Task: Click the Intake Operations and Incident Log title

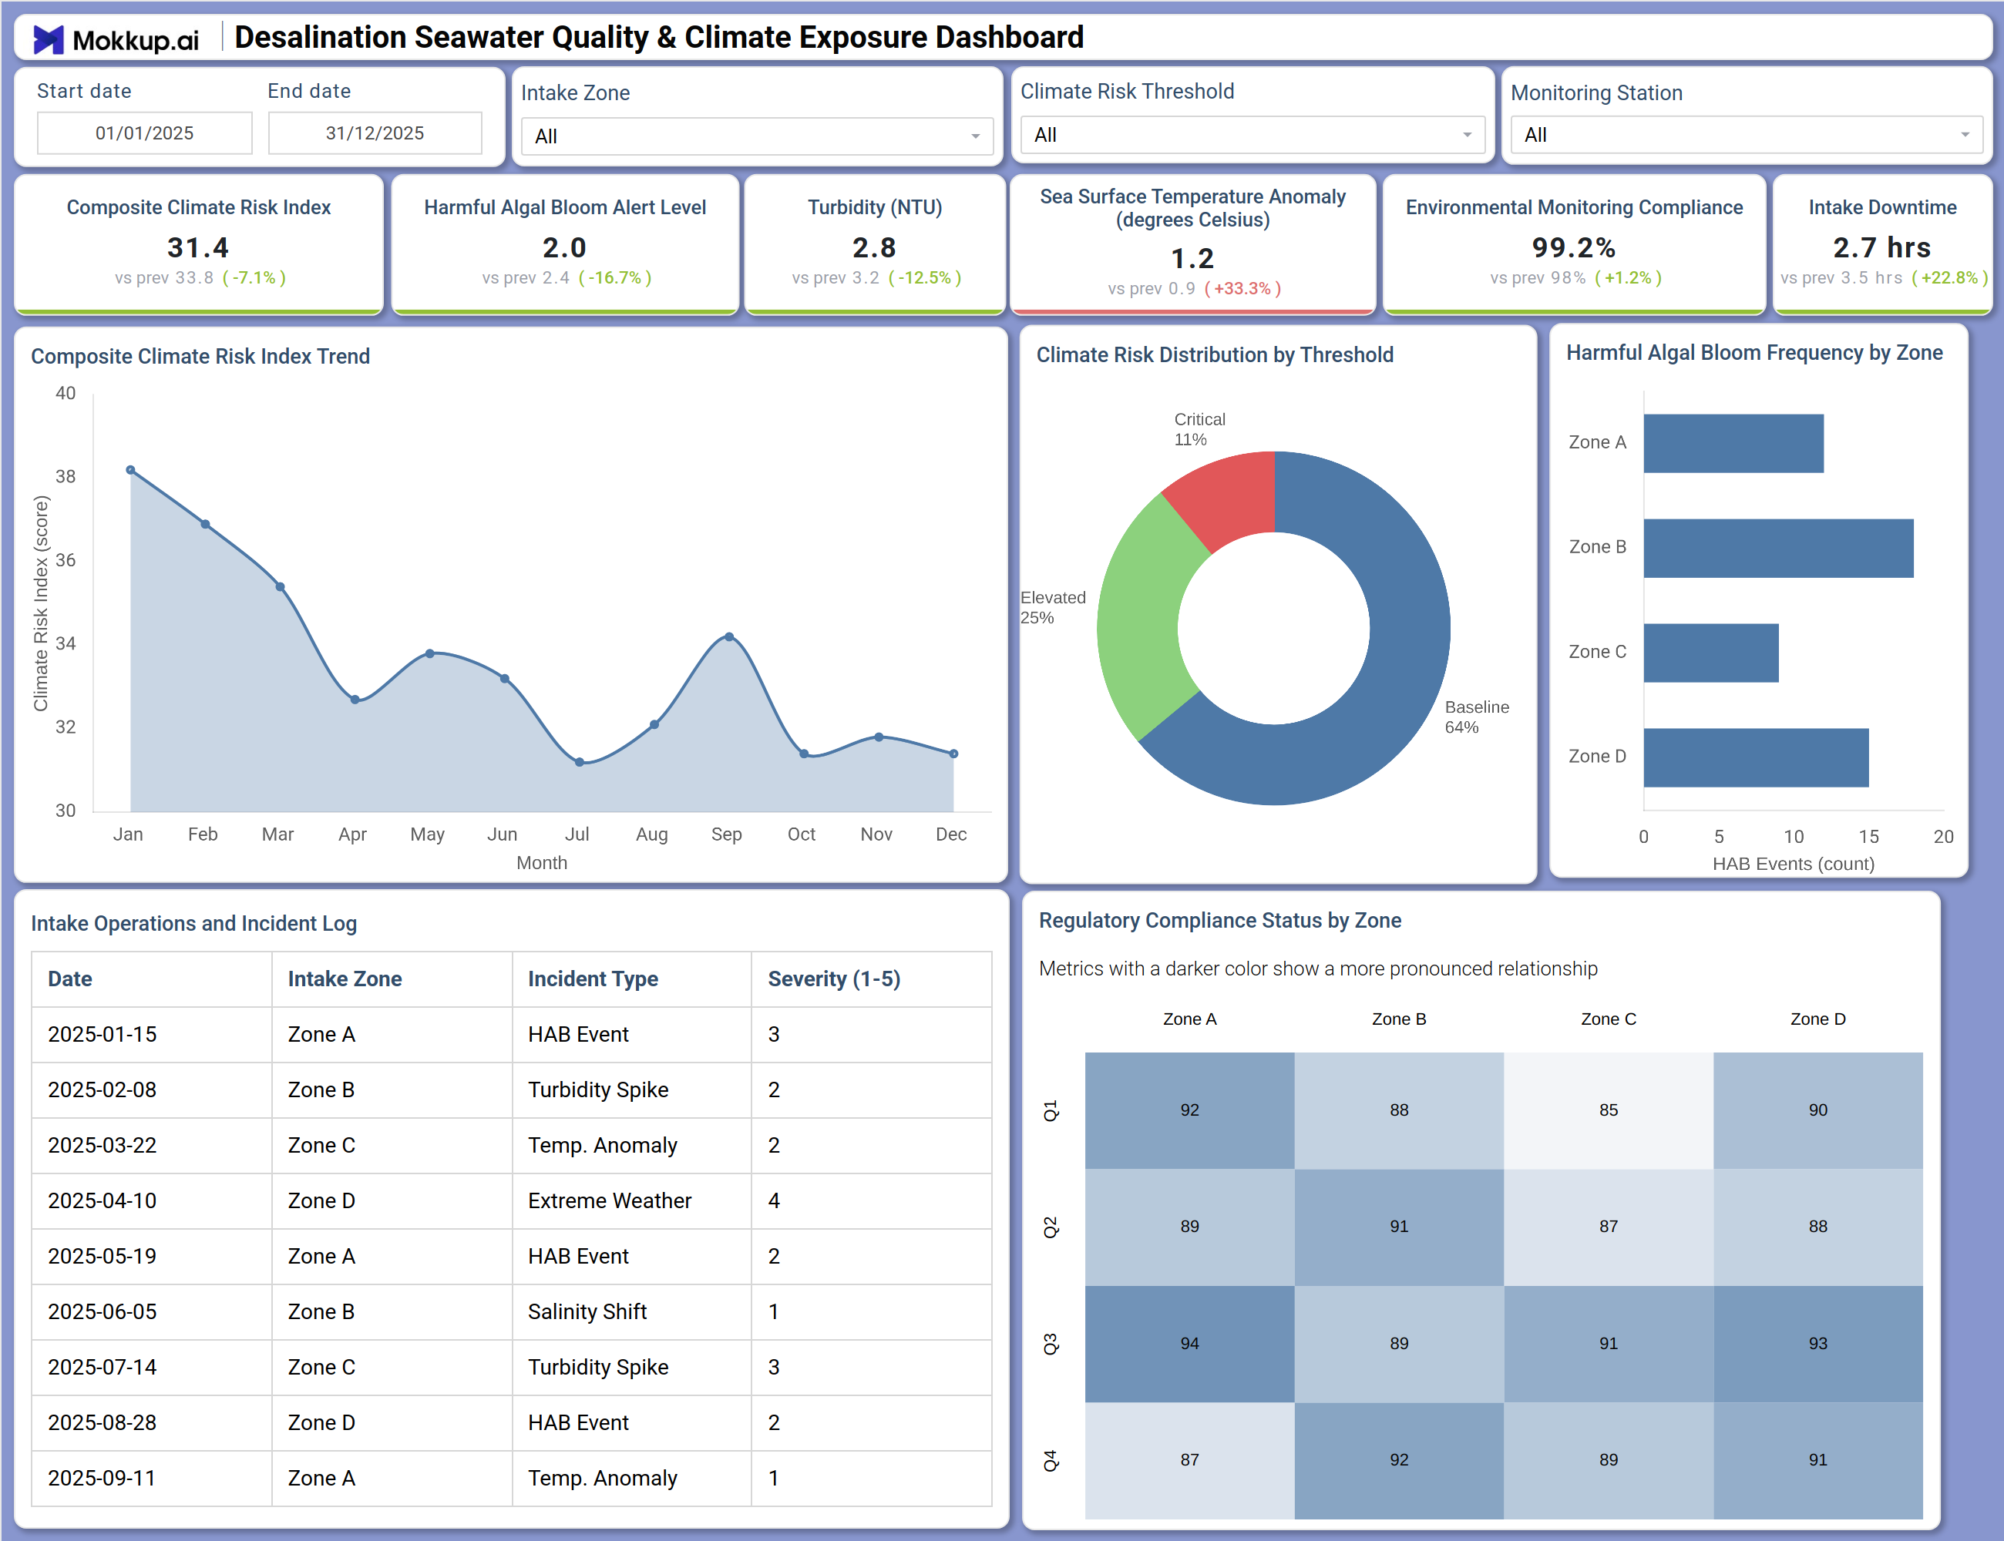Action: coord(193,924)
